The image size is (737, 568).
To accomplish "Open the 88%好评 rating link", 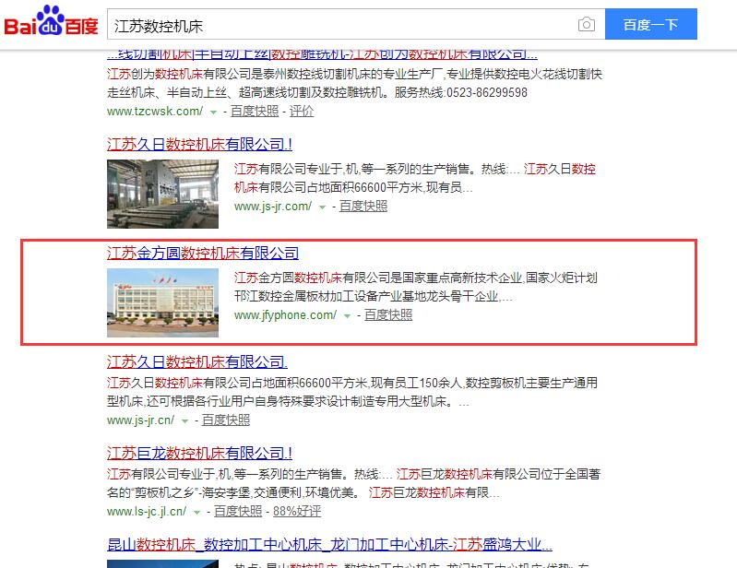I will (x=297, y=512).
